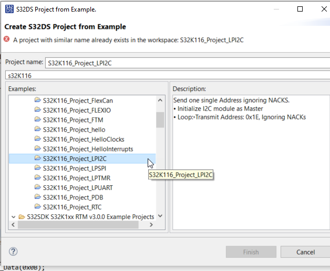Select S32K116_Project_RTC example
The height and width of the screenshot is (271, 330).
coord(72,207)
